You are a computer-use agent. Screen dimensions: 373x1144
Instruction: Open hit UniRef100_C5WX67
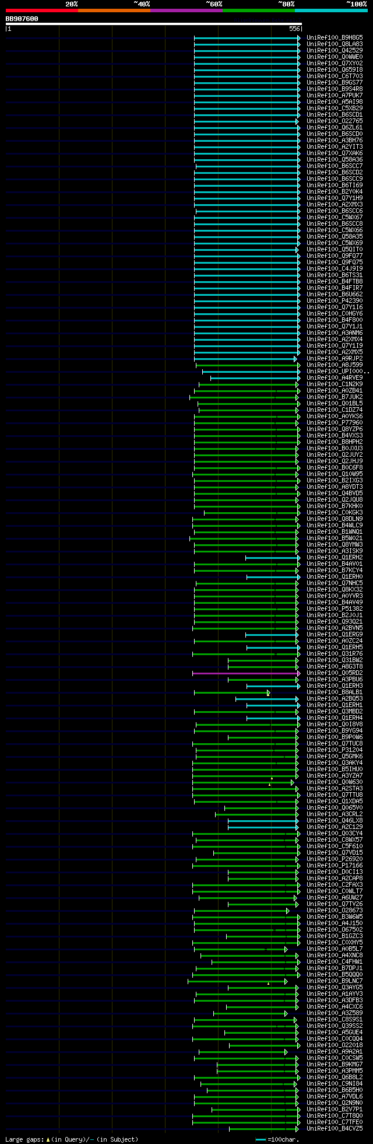pyautogui.click(x=335, y=217)
